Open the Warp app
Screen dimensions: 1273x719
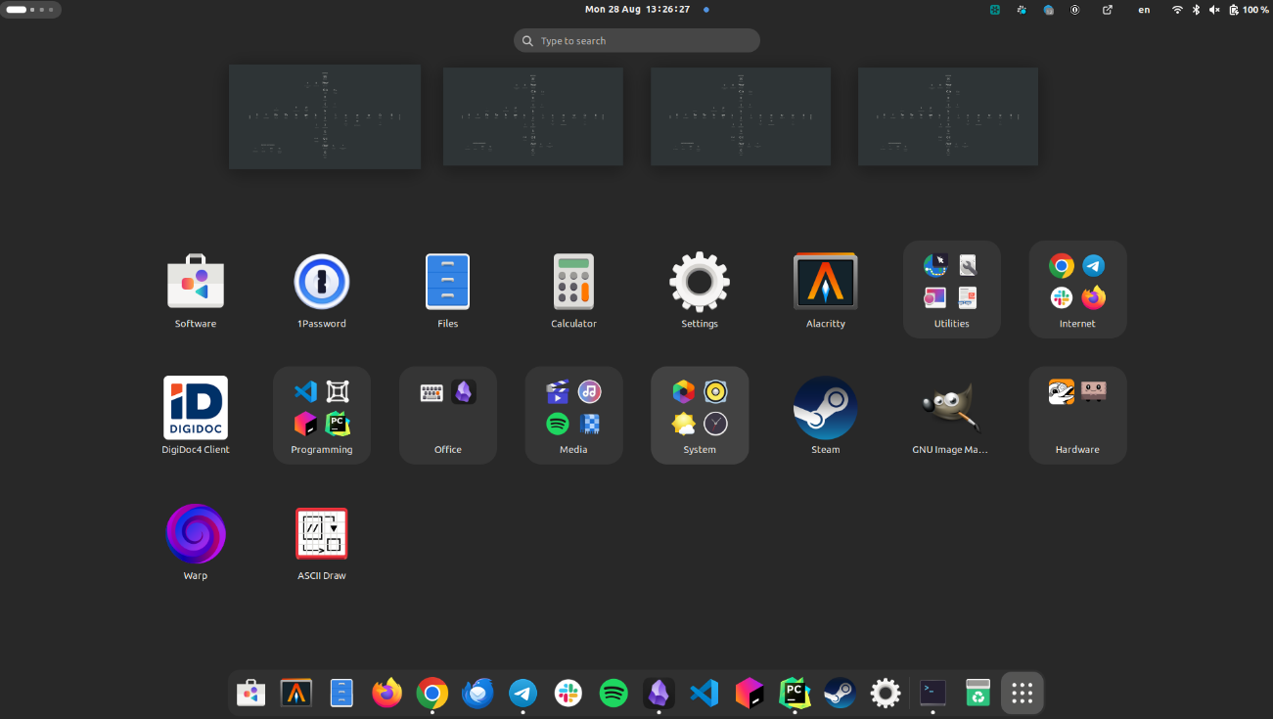pyautogui.click(x=195, y=532)
